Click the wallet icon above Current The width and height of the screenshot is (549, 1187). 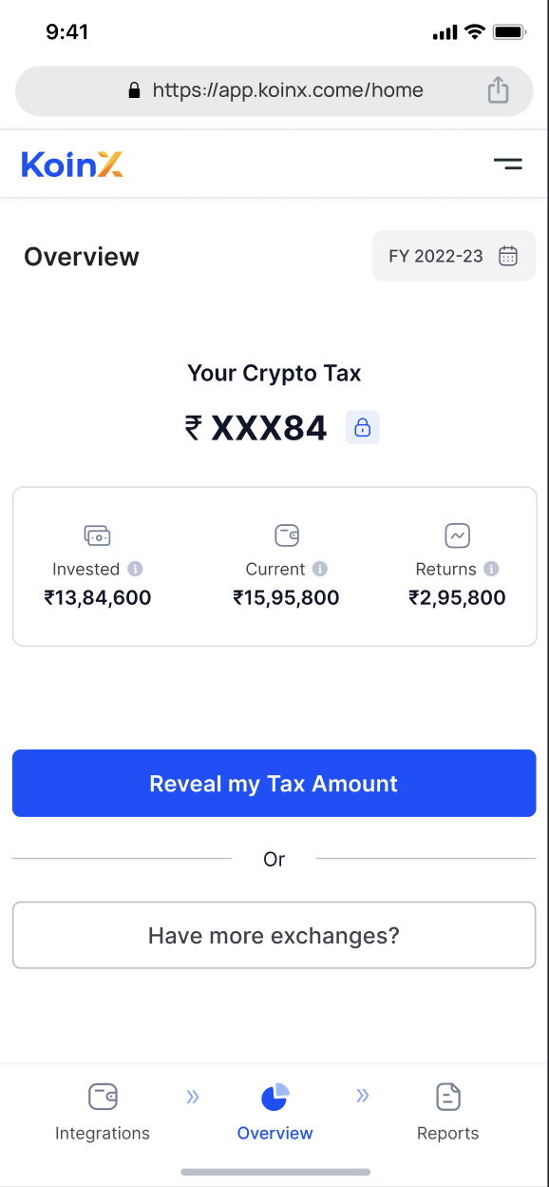pyautogui.click(x=287, y=535)
